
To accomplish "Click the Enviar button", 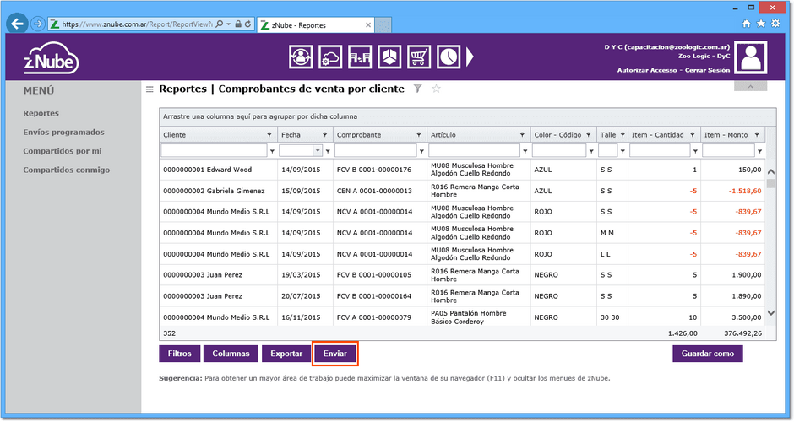I will point(335,354).
